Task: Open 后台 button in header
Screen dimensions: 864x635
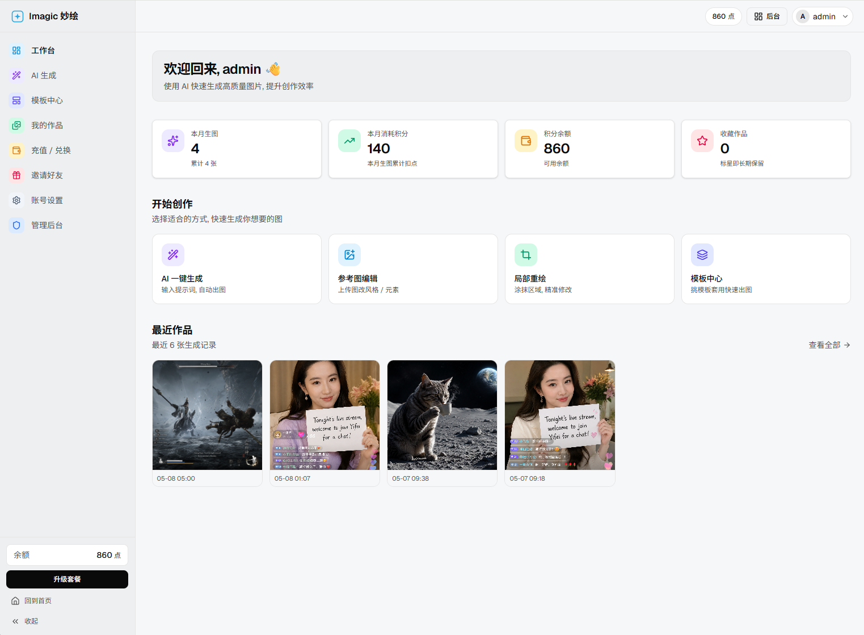Action: click(x=766, y=16)
